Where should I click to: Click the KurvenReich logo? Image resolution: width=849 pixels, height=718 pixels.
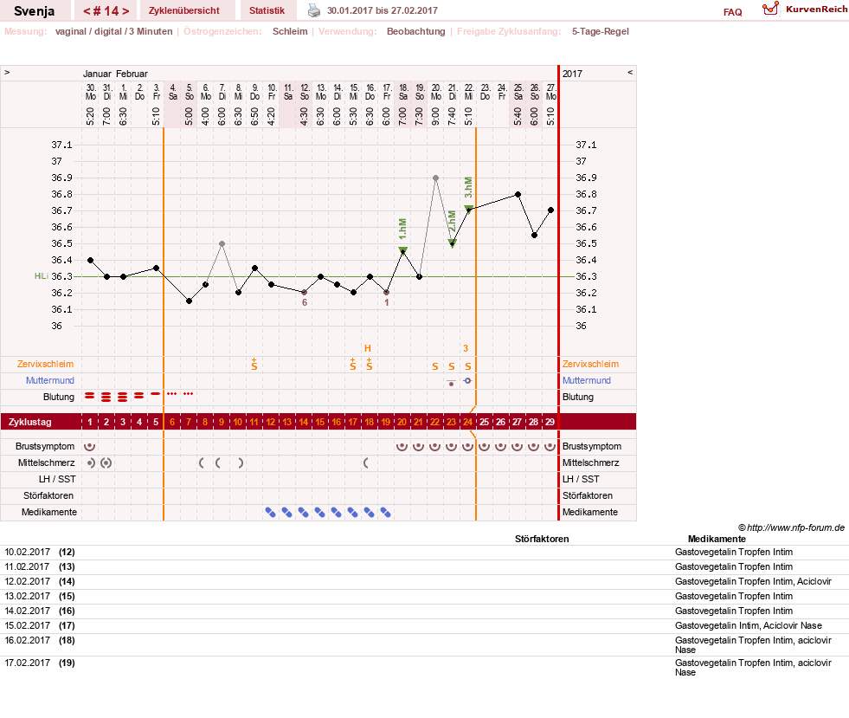point(805,10)
